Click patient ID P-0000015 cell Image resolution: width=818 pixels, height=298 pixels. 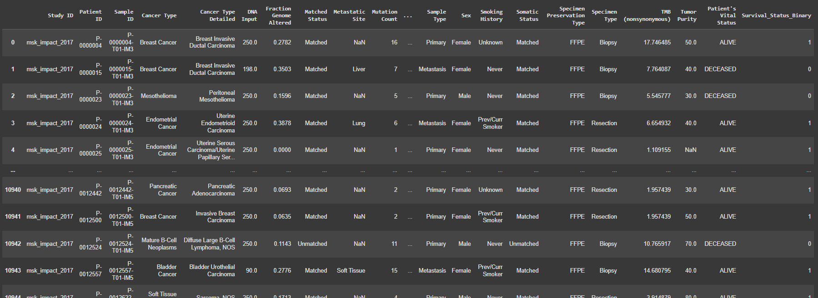[x=91, y=69]
